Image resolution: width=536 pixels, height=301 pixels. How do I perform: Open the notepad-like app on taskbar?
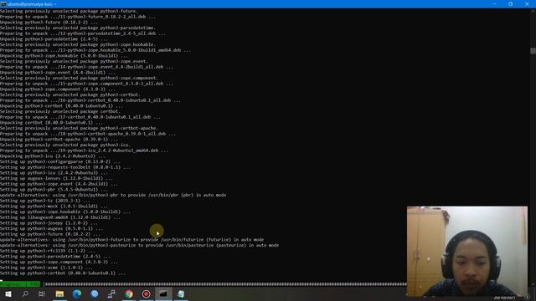pyautogui.click(x=181, y=293)
